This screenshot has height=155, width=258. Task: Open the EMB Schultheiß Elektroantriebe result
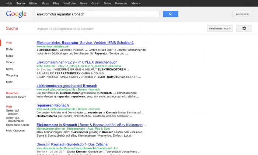click(x=85, y=43)
